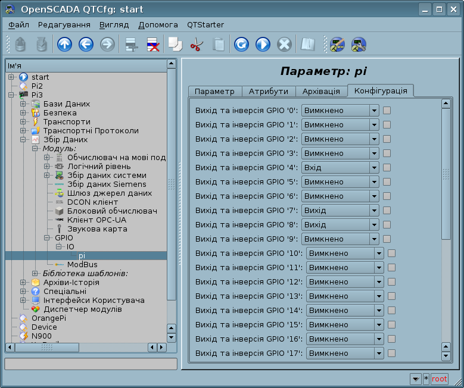
Task: Click the scissors Cut icon
Action: point(196,45)
